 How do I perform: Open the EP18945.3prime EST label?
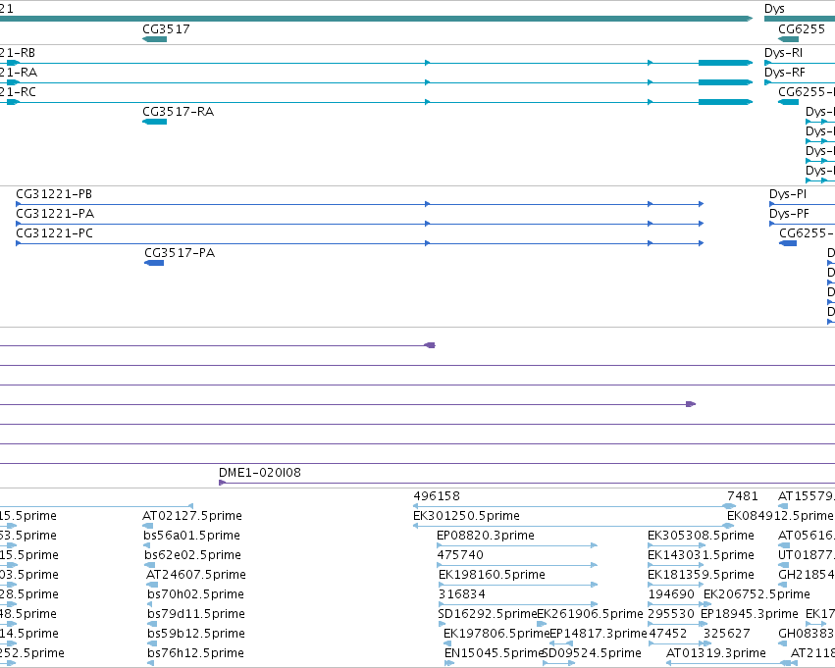coord(750,614)
